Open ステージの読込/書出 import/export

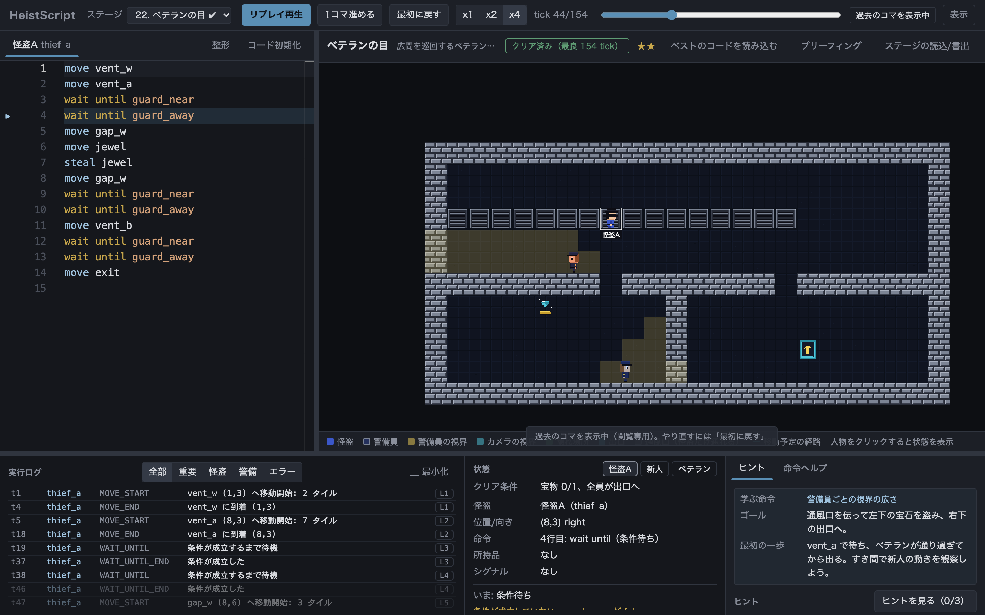[927, 46]
